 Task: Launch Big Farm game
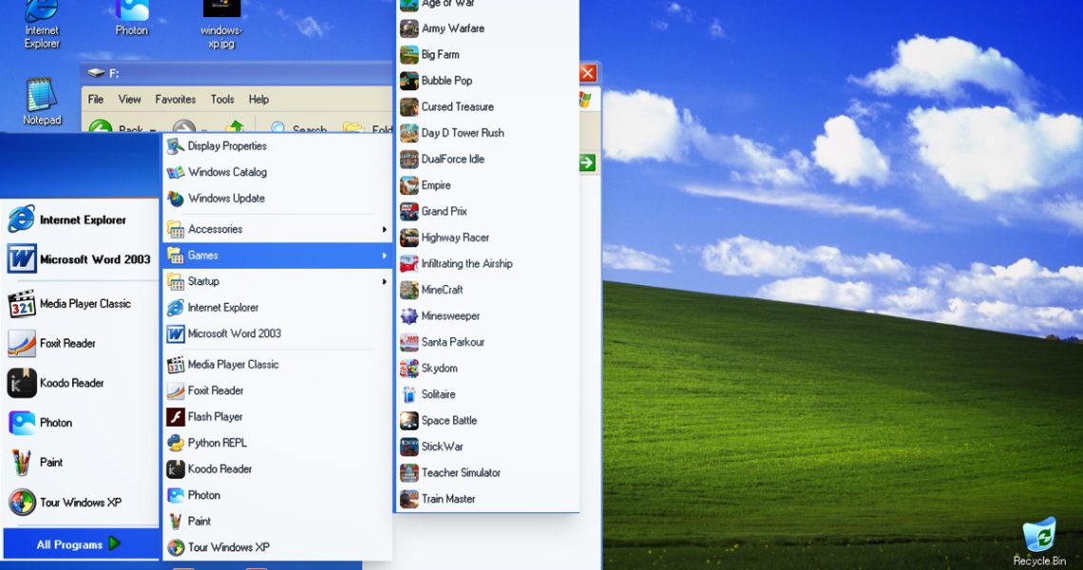point(487,54)
